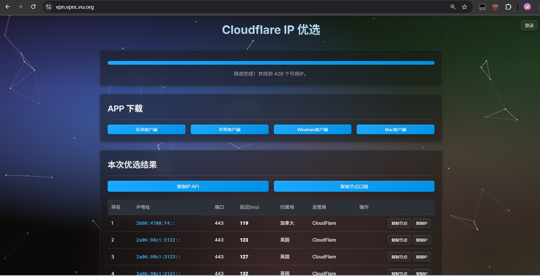The image size is (540, 276).
Task: Click the zoom magnifier icon in address bar
Action: pyautogui.click(x=453, y=7)
